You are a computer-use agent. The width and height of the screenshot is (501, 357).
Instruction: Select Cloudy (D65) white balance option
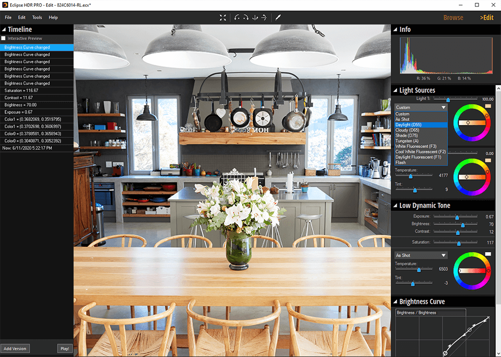click(407, 130)
